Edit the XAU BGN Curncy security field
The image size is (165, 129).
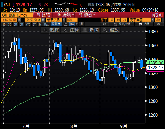coord(17,15)
